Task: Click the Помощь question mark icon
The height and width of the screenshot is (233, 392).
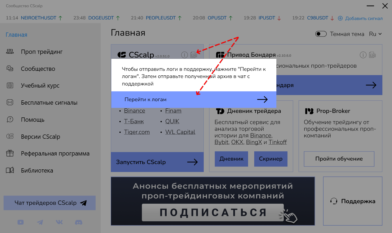Action: (10, 119)
